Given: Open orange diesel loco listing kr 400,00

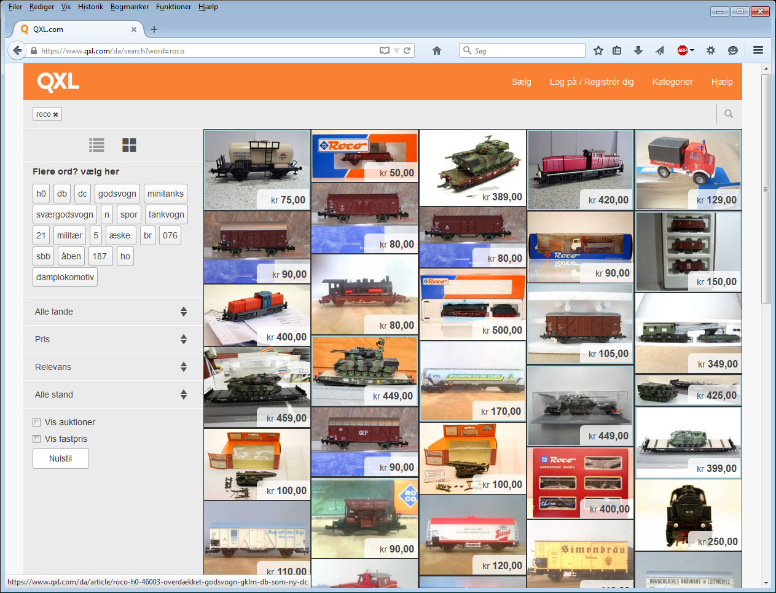Looking at the screenshot, I should pyautogui.click(x=257, y=315).
